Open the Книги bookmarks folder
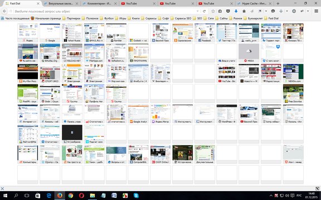This screenshot has height=200, width=321. (134, 18)
